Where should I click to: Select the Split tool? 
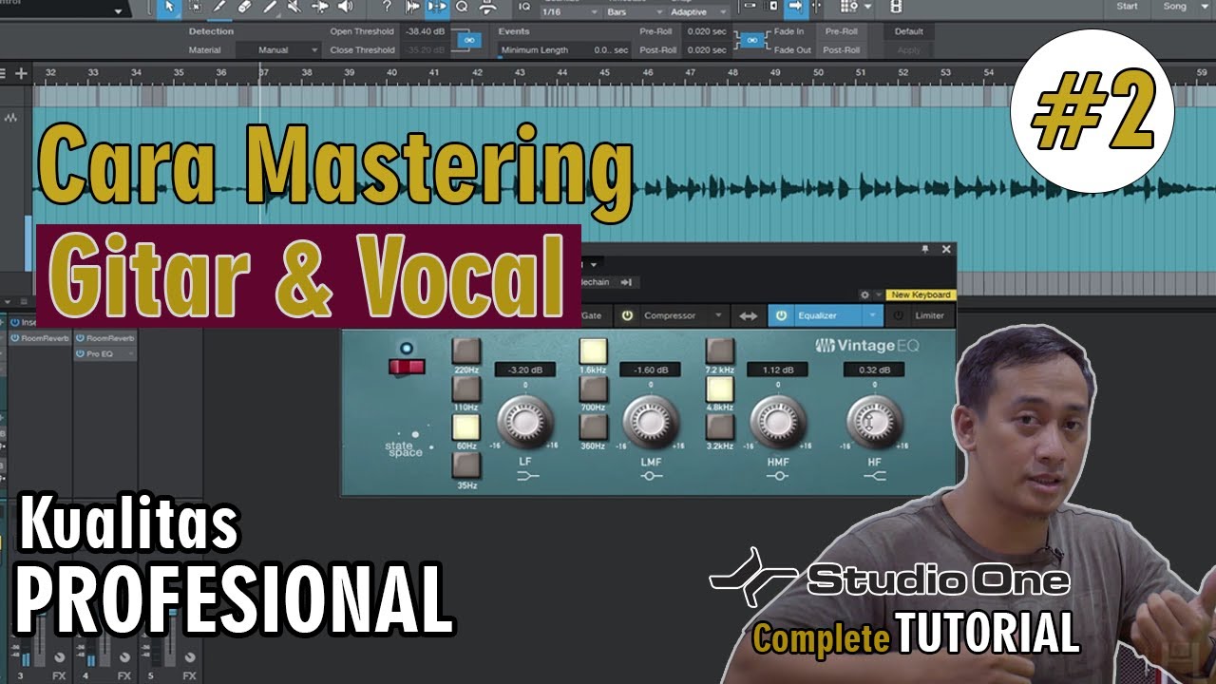(x=219, y=8)
